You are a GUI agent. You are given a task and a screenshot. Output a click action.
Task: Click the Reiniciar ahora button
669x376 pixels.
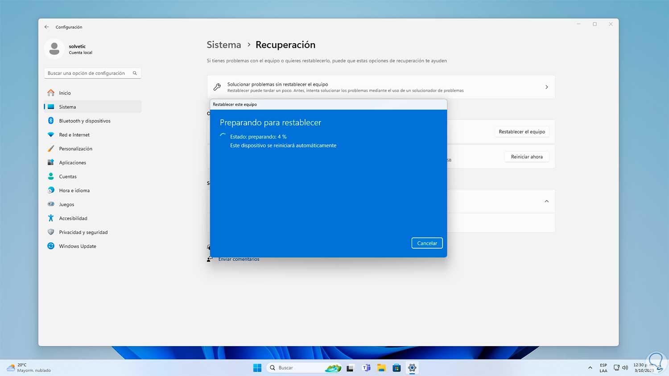526,156
